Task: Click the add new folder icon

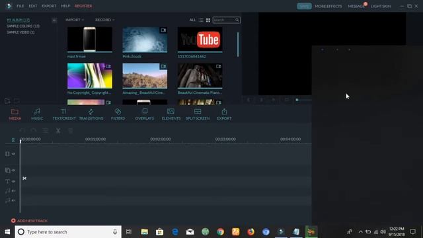Action: pyautogui.click(x=7, y=101)
